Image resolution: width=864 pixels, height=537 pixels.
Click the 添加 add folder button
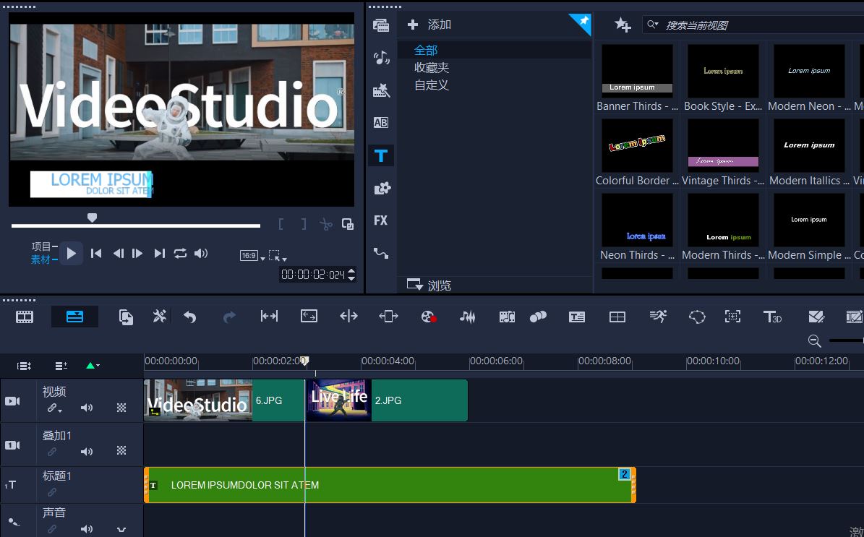[x=429, y=25]
